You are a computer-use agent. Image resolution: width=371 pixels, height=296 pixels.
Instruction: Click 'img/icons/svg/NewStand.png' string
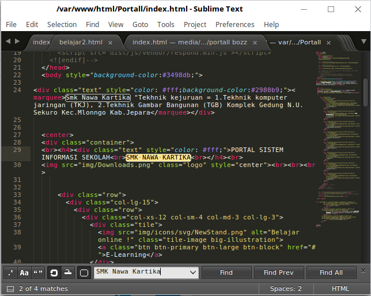[191, 232]
